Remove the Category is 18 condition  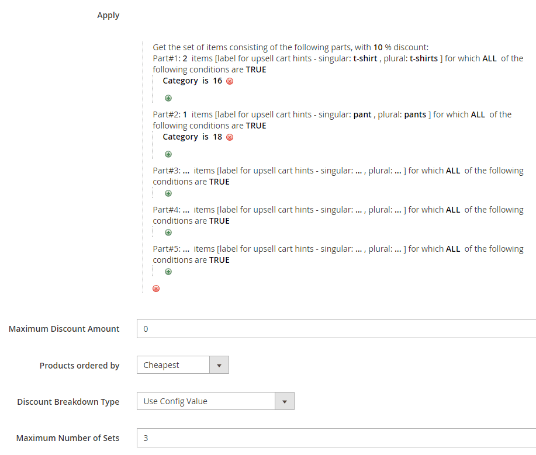point(230,137)
